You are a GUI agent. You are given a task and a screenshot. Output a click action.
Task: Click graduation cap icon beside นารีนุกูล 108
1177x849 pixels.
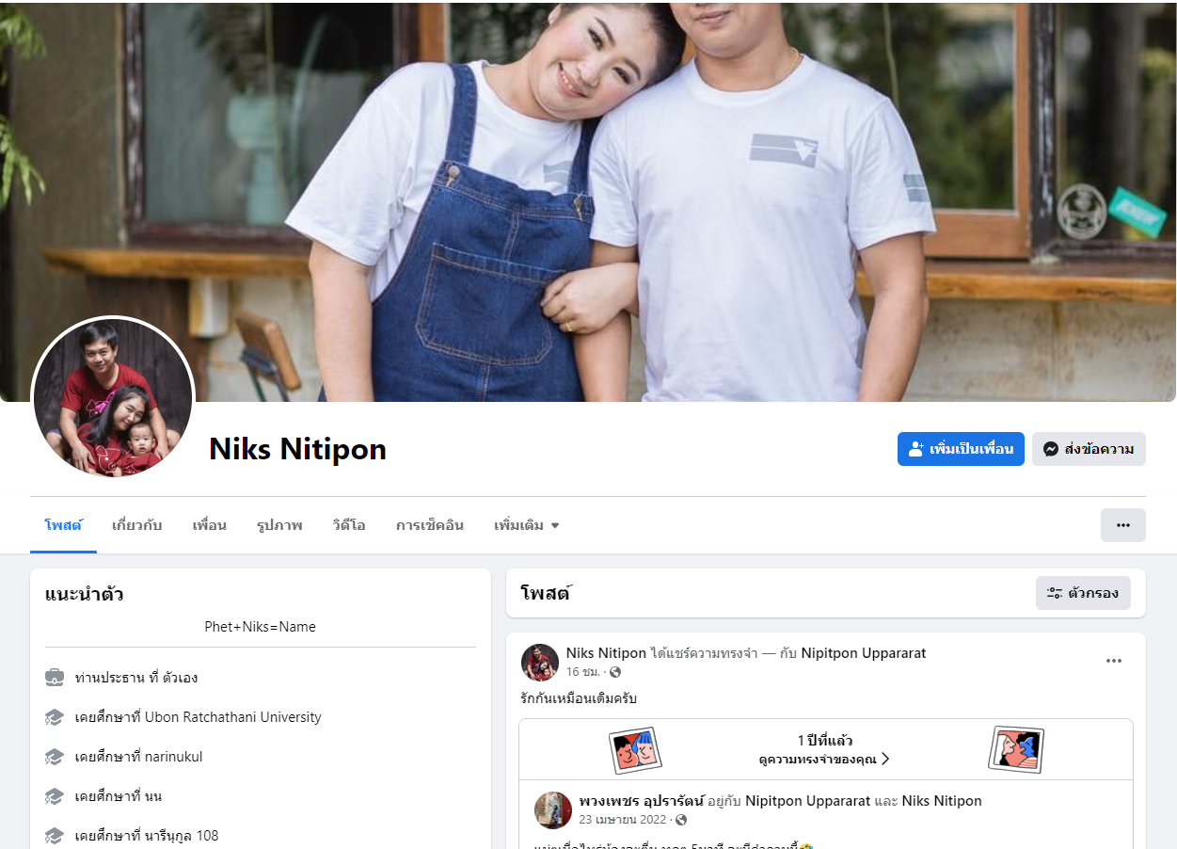55,836
